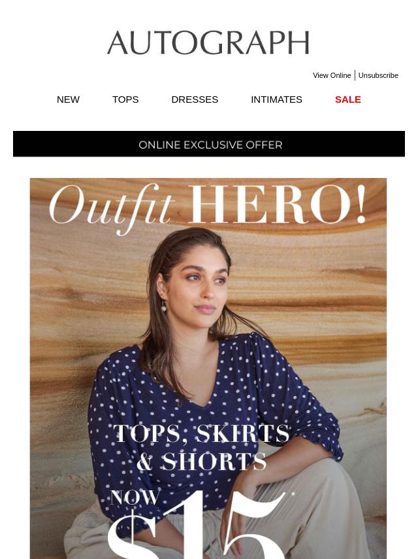Click the NOW label above price
Screen dimensions: 418x559
click(135, 497)
